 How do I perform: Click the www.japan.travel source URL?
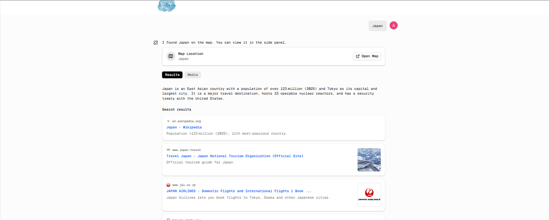(x=186, y=150)
